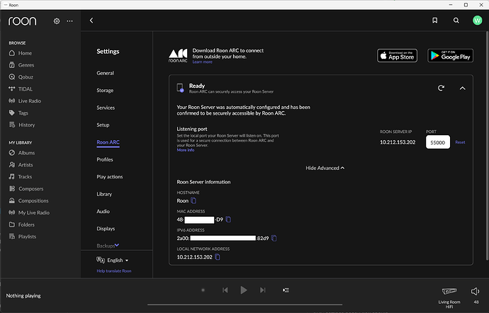Screen dimensions: 489x313
Task: Click Learn more about Roon ARC
Action: click(x=202, y=62)
